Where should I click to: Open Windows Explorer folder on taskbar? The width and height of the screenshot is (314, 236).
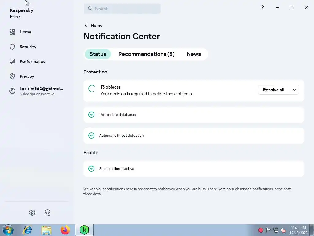46,230
